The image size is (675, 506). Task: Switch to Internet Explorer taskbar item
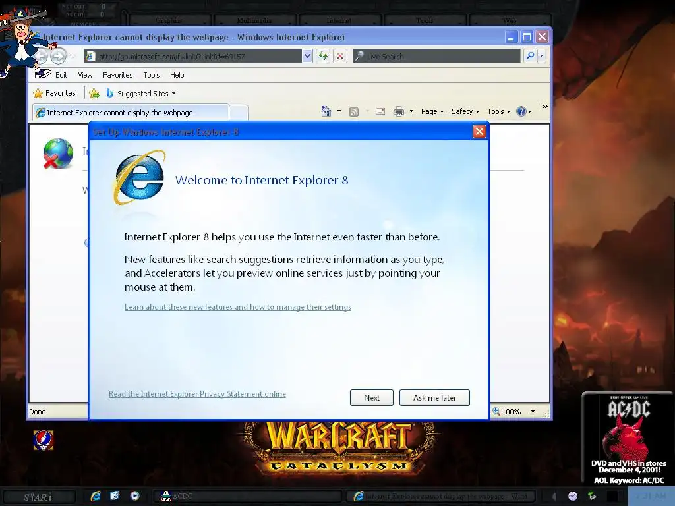441,497
